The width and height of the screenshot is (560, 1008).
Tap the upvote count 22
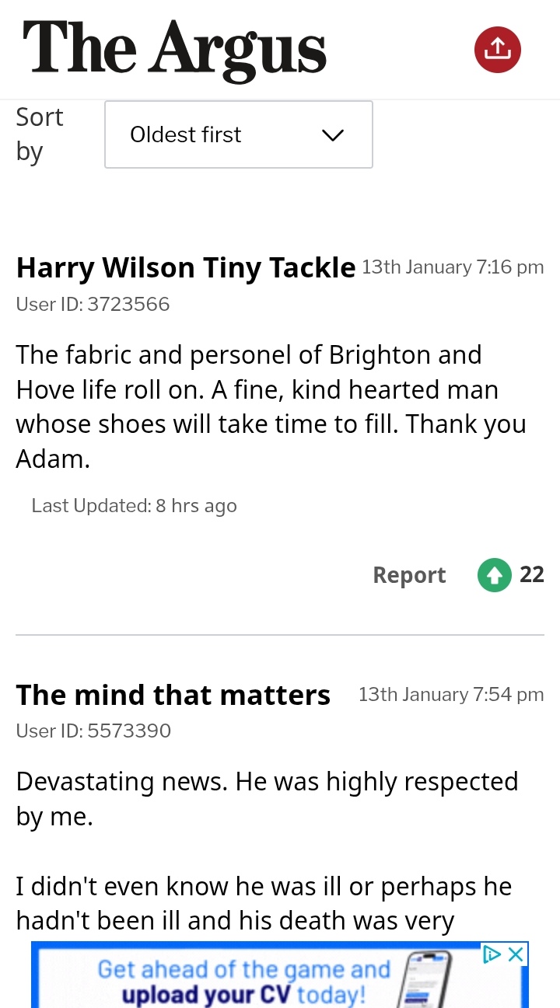pyautogui.click(x=532, y=574)
